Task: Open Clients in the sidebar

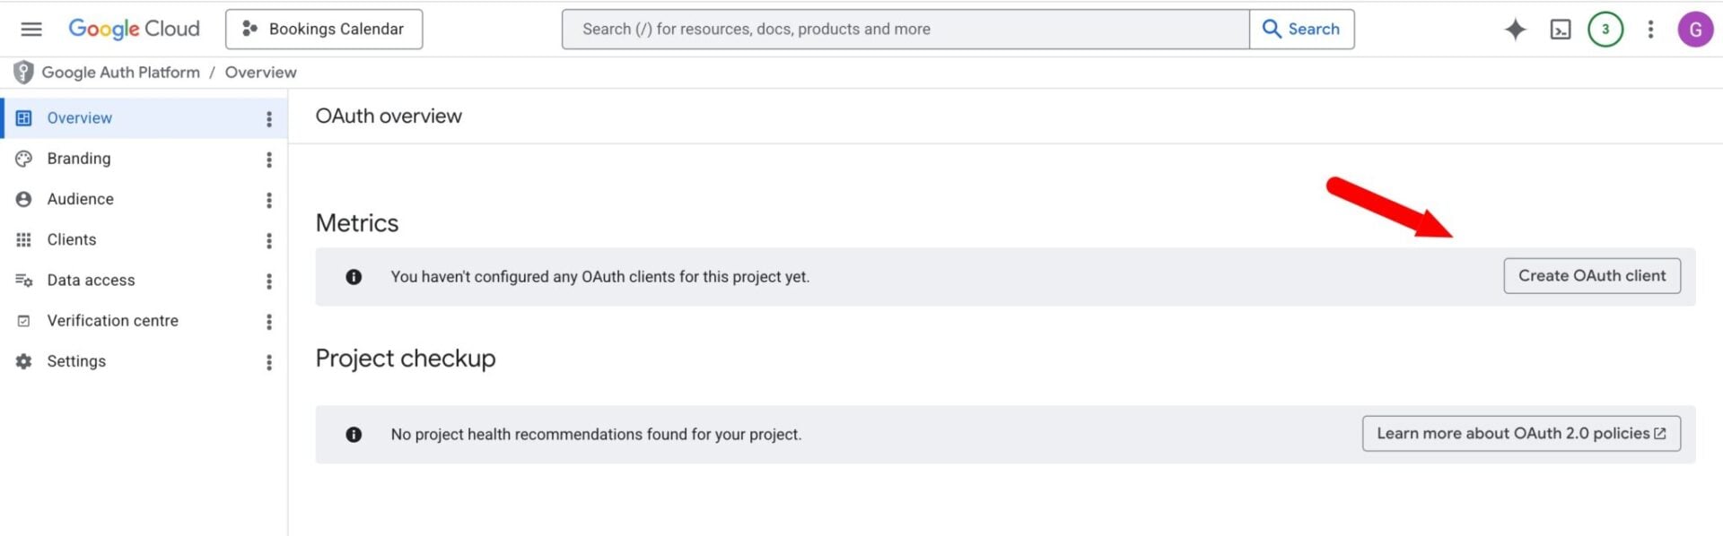Action: (x=144, y=239)
